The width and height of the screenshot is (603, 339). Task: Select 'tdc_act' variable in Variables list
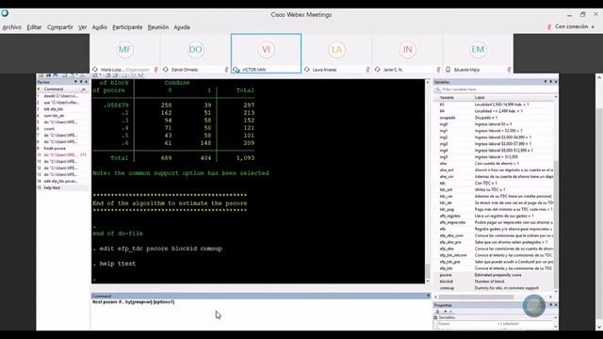[x=494, y=189]
